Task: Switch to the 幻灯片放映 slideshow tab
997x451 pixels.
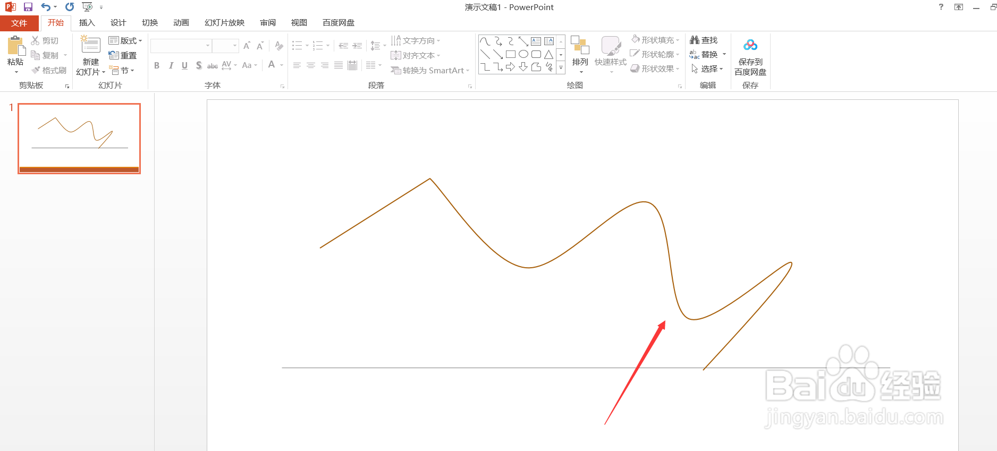Action: [x=224, y=22]
